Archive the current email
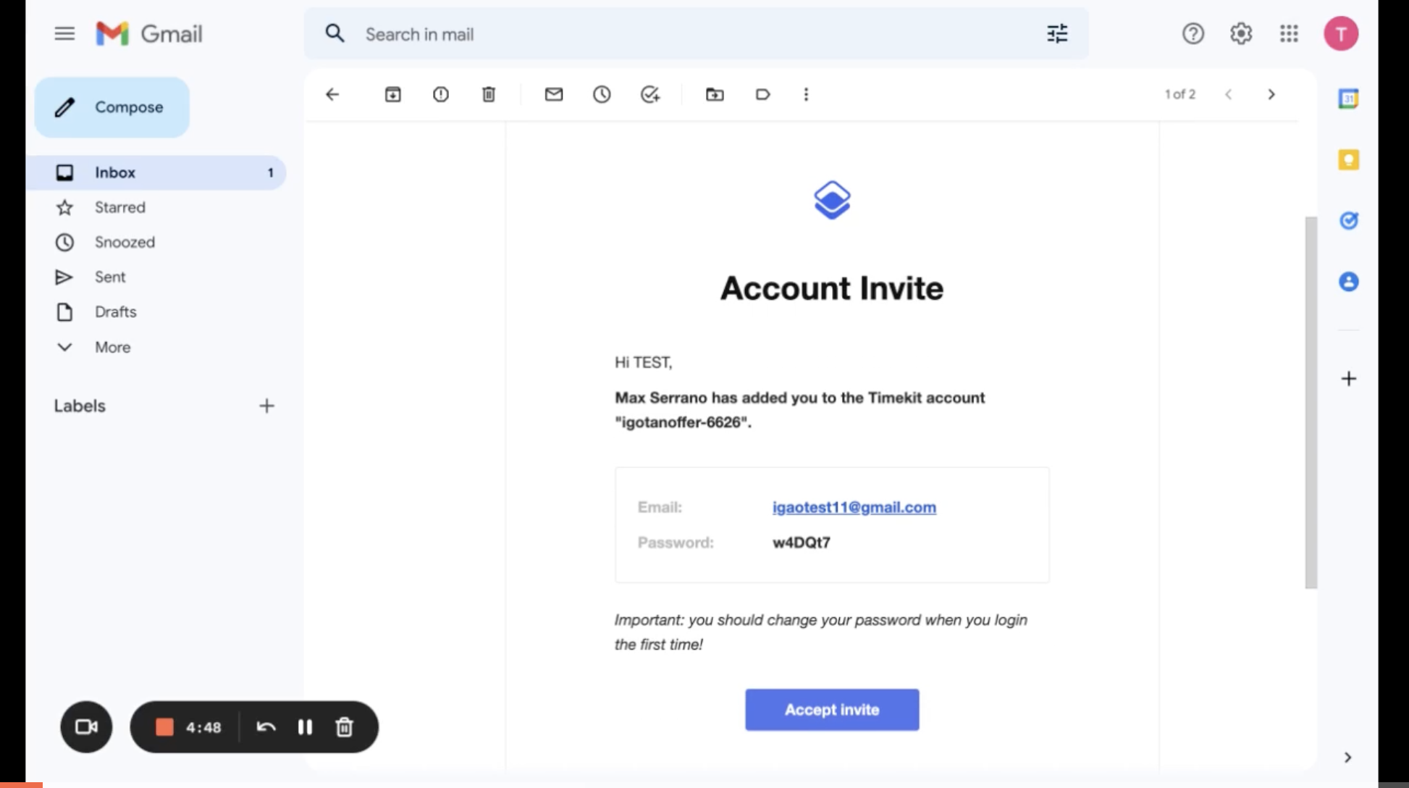 tap(393, 94)
